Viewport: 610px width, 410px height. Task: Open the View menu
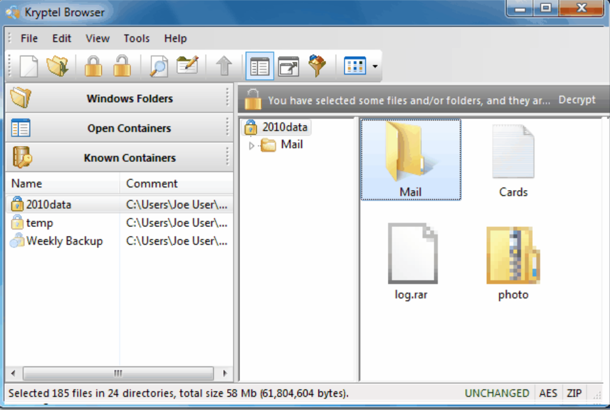[x=98, y=38]
